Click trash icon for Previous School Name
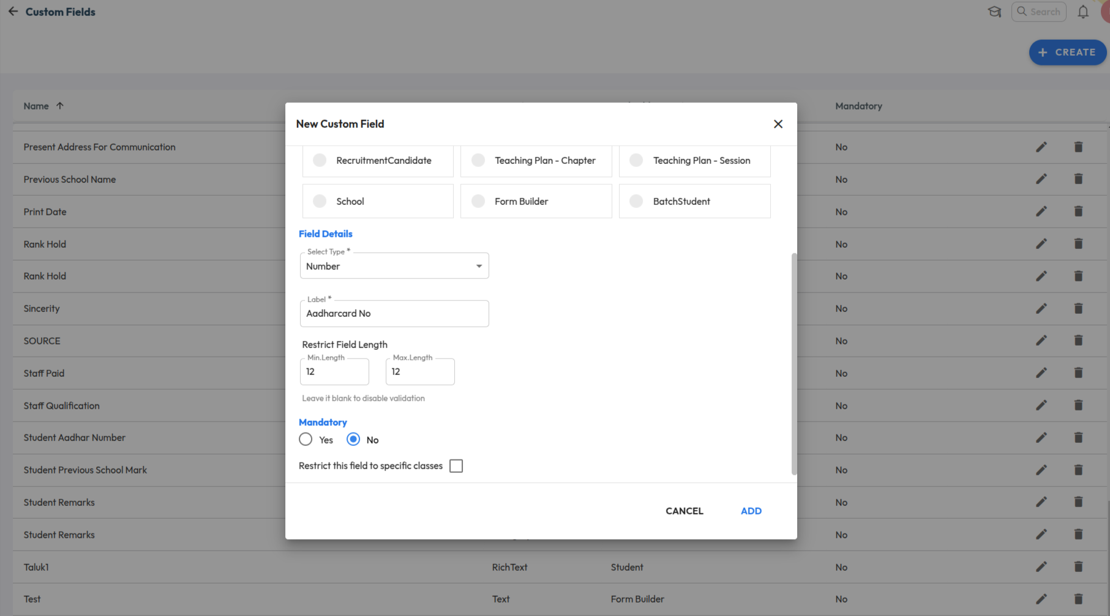1110x616 pixels. tap(1078, 179)
